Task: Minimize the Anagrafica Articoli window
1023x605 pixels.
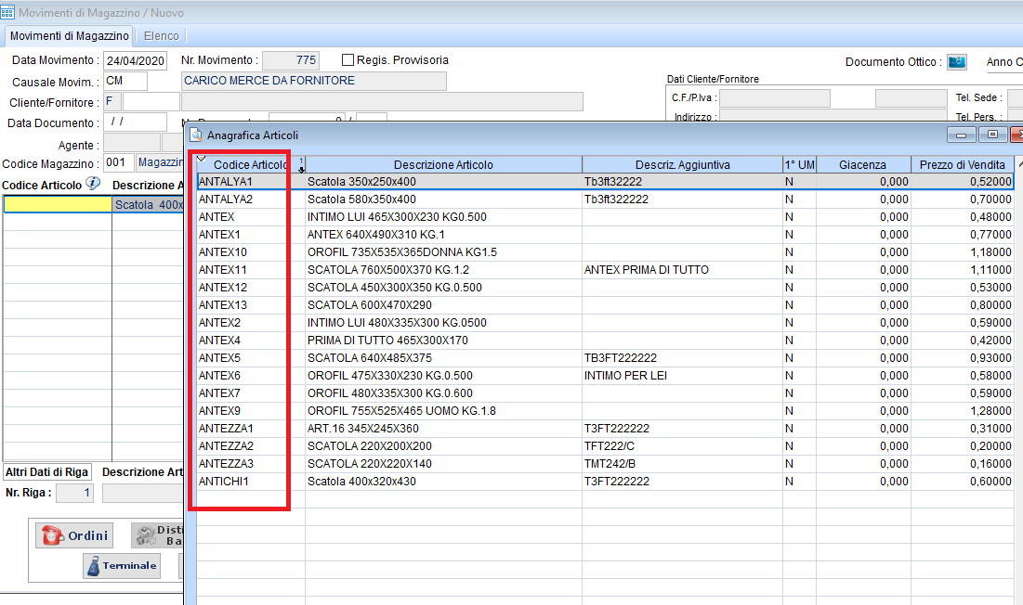Action: [x=961, y=135]
